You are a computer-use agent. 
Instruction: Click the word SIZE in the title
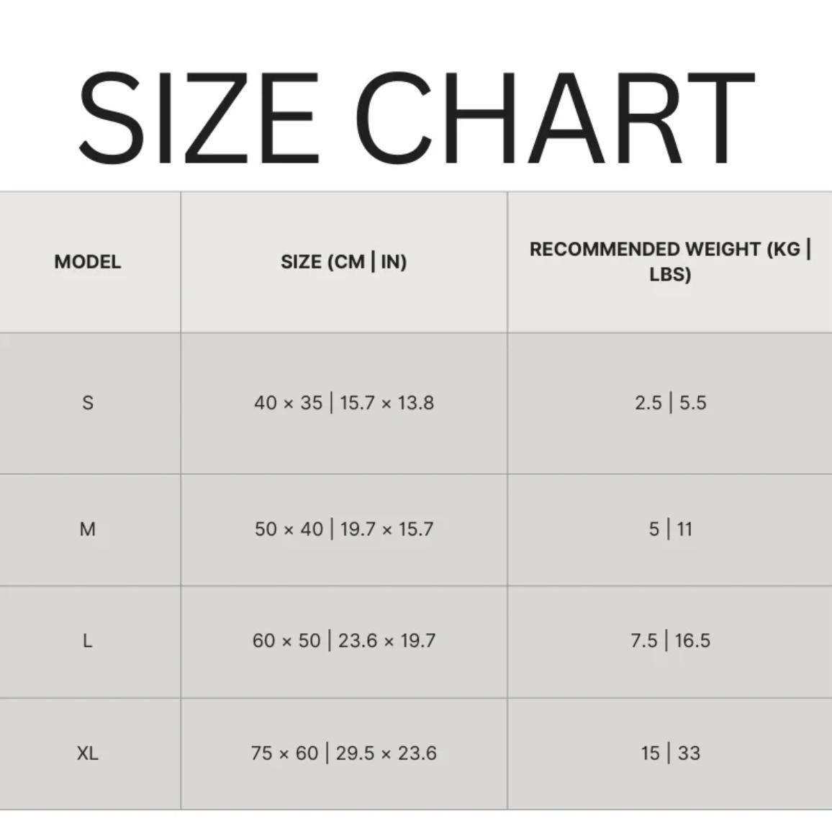198,118
